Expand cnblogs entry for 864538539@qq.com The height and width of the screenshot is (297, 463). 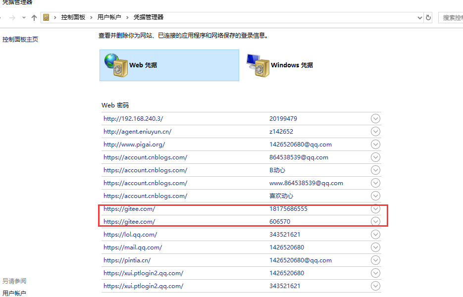pyautogui.click(x=375, y=157)
